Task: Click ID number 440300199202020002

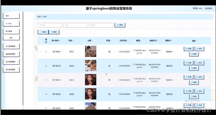Action: point(154,66)
